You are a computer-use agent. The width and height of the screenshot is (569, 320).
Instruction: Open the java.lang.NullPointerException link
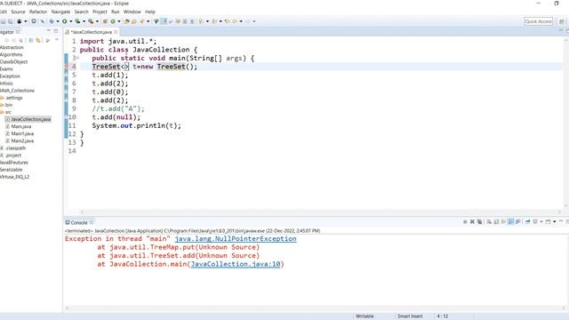(235, 239)
